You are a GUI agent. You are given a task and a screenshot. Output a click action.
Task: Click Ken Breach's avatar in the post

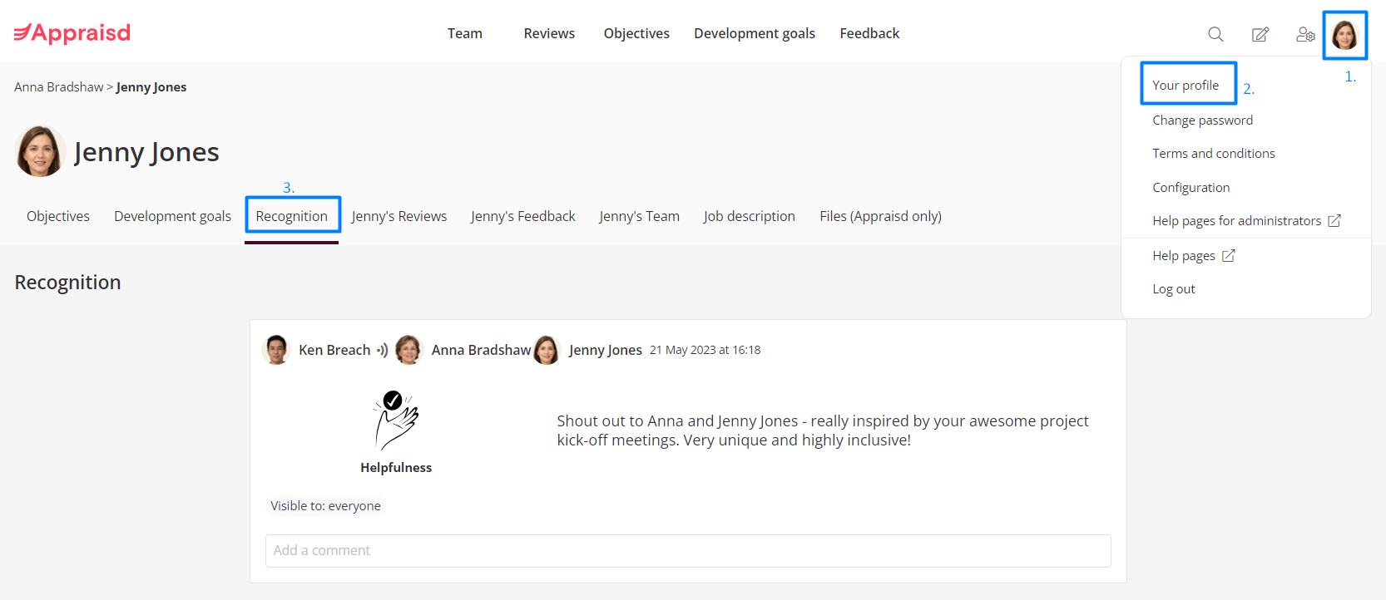(276, 350)
